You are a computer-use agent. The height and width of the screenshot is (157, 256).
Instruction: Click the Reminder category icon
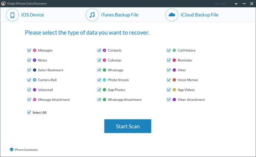click(174, 60)
